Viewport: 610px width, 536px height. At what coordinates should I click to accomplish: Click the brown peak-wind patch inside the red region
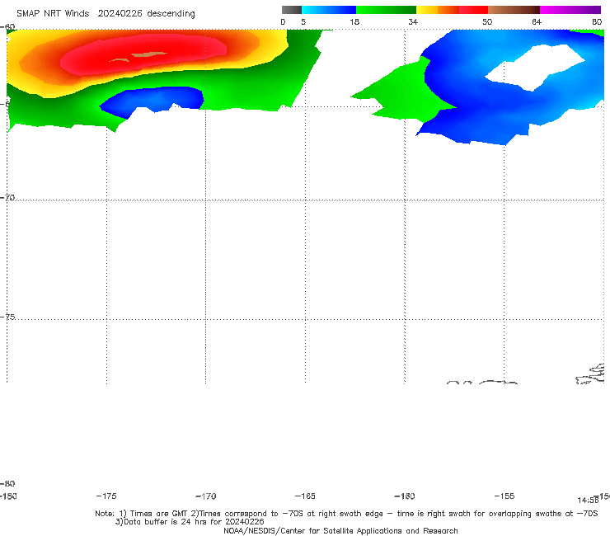click(150, 54)
